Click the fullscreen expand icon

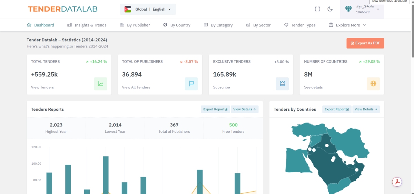[317, 9]
